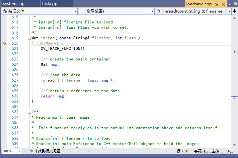238x158 pixels.
Task: Click the scroll down arrow of vertical scrollbar
Action: [234, 145]
